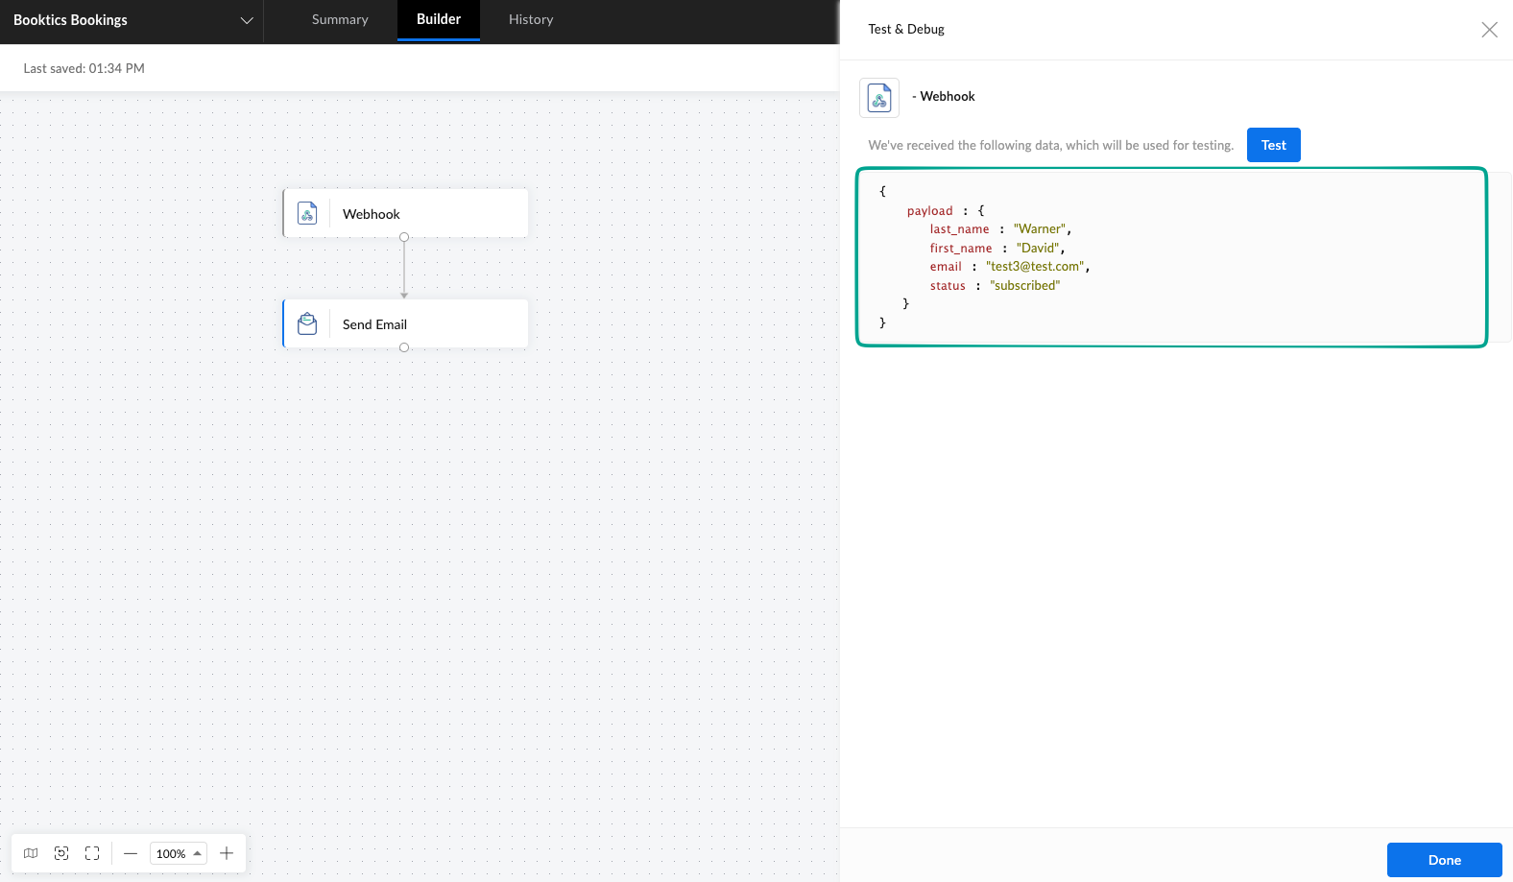Click the payload key in JSON data
The image size is (1513, 882).
929,211
